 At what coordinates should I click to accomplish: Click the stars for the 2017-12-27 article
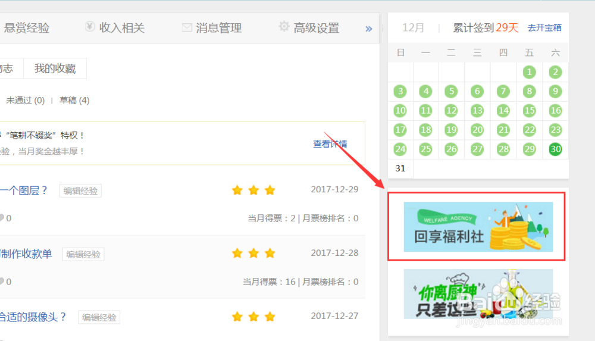(253, 317)
